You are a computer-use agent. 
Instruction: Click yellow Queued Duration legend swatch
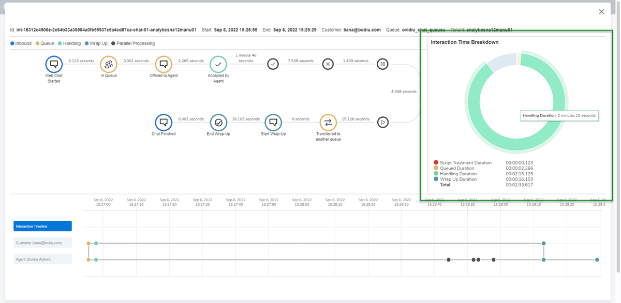point(436,169)
